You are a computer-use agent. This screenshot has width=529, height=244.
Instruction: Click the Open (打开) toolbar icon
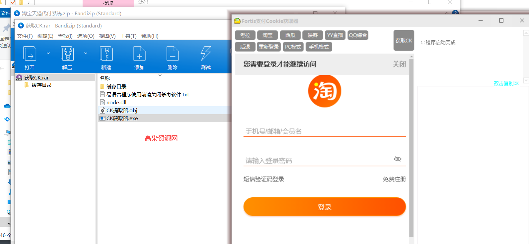[30, 54]
